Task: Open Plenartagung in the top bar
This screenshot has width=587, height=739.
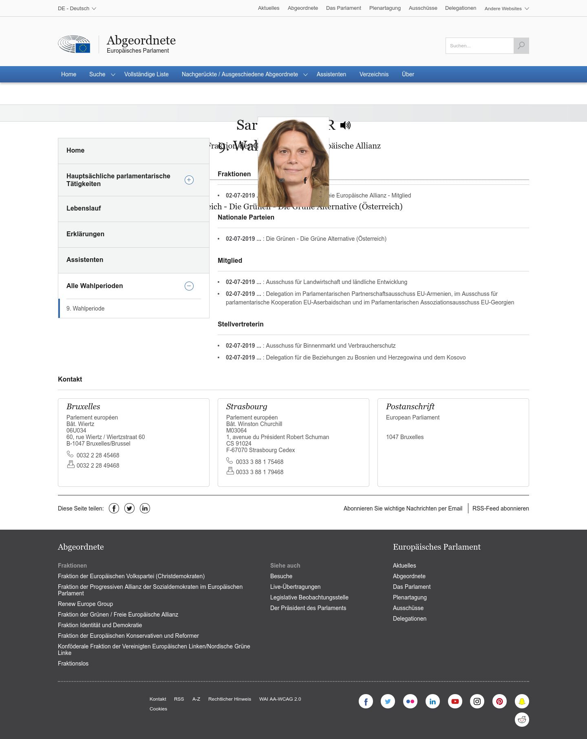Action: pos(385,8)
